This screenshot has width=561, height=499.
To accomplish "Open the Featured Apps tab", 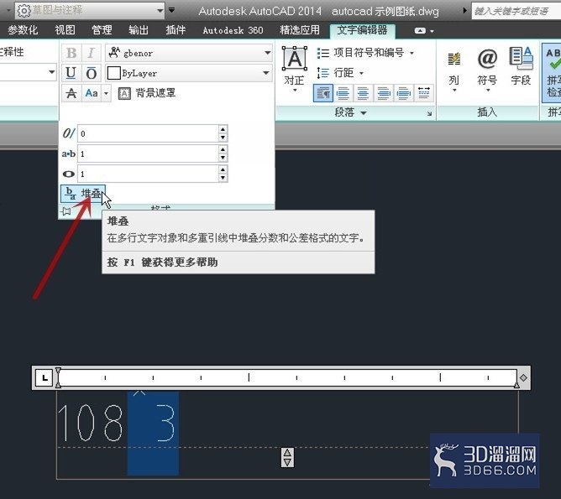I will pyautogui.click(x=300, y=30).
